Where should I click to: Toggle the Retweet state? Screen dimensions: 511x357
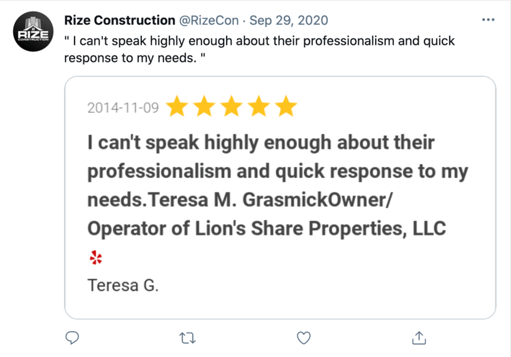pyautogui.click(x=187, y=338)
